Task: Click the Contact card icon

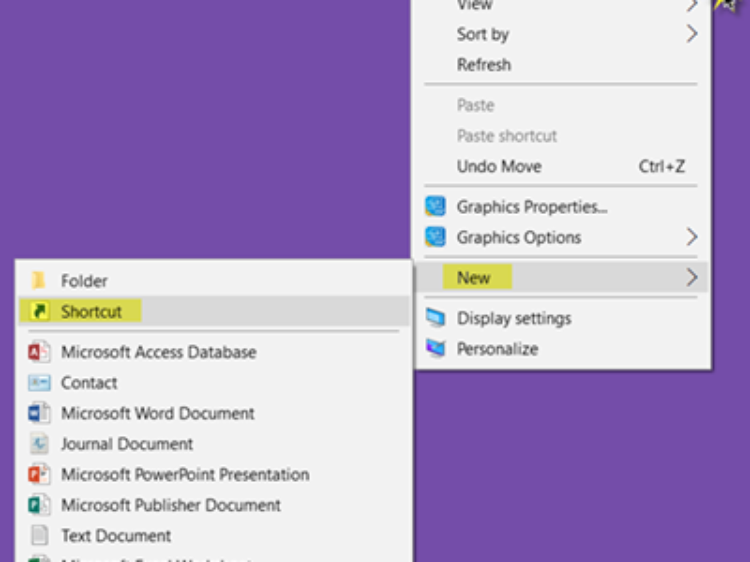Action: pyautogui.click(x=39, y=383)
